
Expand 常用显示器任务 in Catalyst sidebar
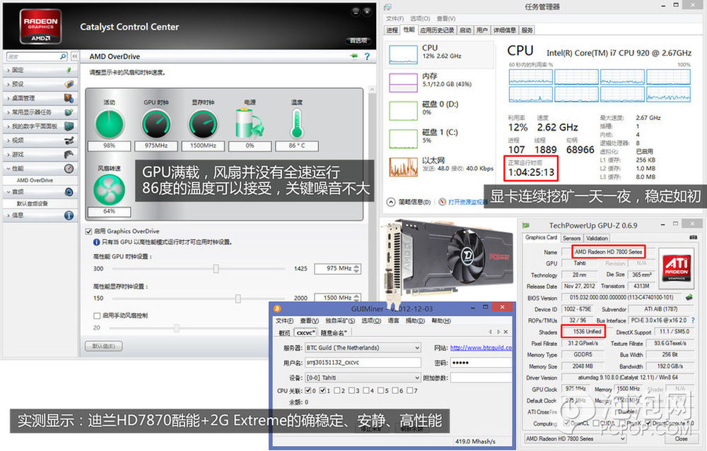[40, 112]
